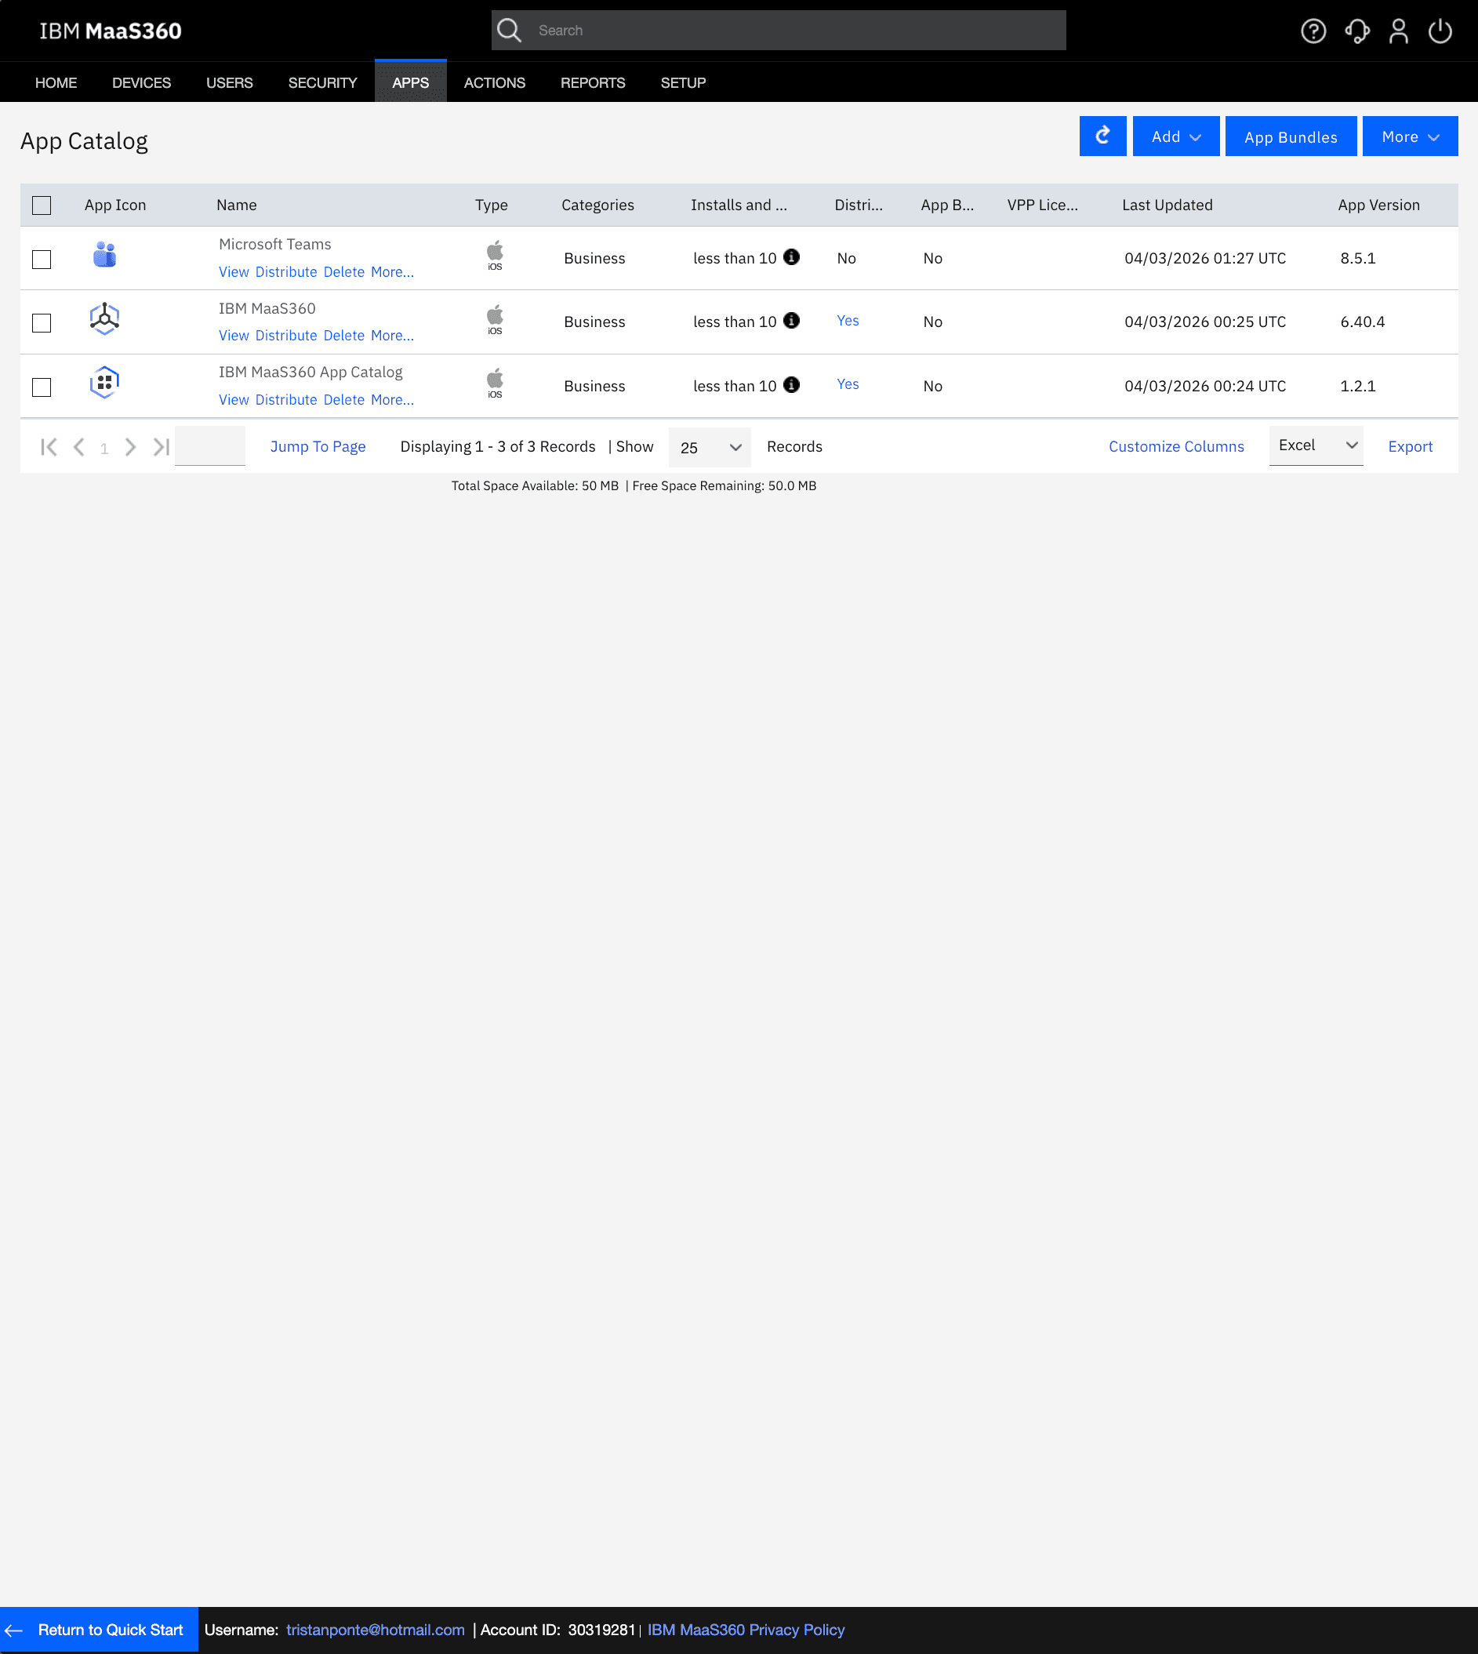
Task: Open the Excel export format dropdown
Action: click(x=1316, y=445)
